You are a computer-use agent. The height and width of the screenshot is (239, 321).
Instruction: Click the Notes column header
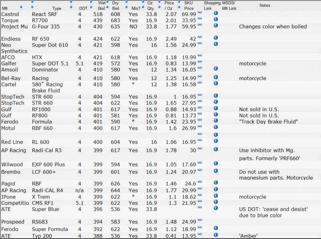coord(265,6)
